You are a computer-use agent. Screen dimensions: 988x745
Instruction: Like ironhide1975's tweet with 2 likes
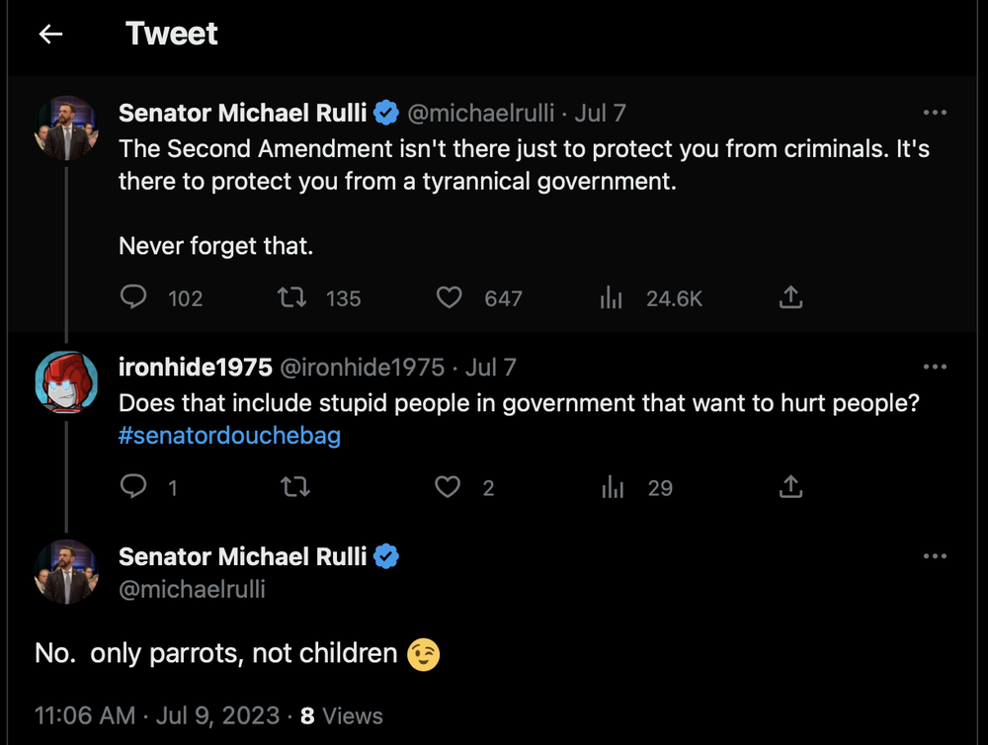tap(450, 486)
